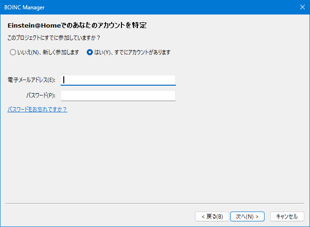Focus the 電子メールアドレス(E) input field
The width and height of the screenshot is (310, 227).
118,80
